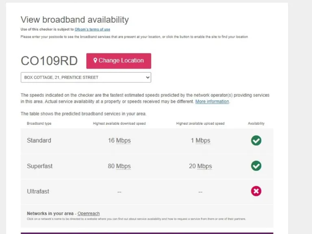
Task: Click the 20 Mbps upload speed value
Action: 200,166
